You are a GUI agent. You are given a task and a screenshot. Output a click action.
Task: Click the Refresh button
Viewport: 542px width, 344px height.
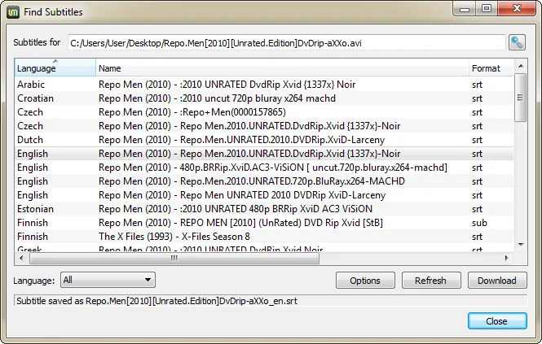431,281
